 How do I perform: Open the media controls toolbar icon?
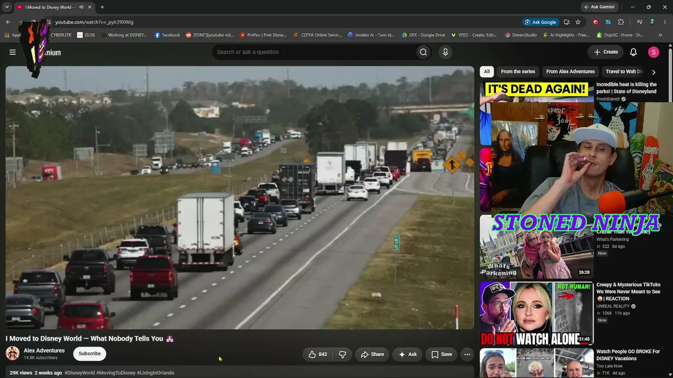[x=639, y=22]
